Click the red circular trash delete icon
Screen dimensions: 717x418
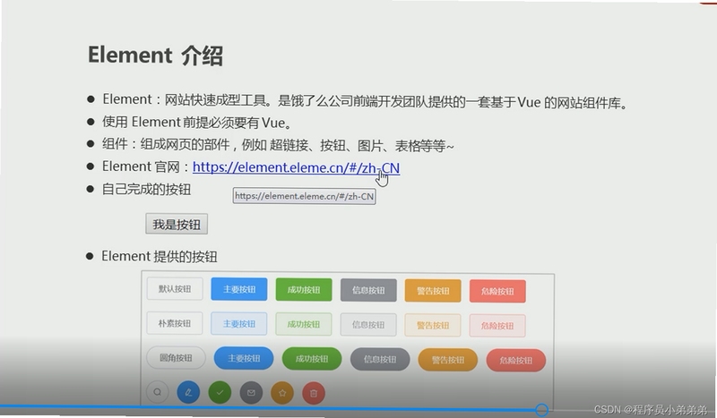click(314, 393)
